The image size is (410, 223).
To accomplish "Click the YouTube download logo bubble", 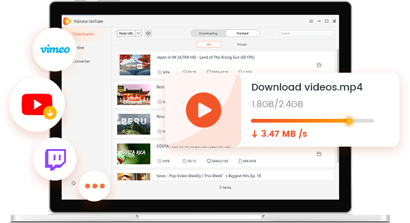I will click(x=37, y=104).
